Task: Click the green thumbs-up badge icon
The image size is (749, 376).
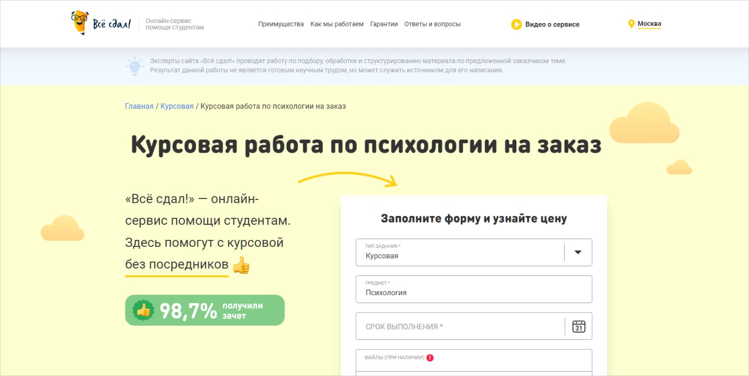Action: coord(143,310)
